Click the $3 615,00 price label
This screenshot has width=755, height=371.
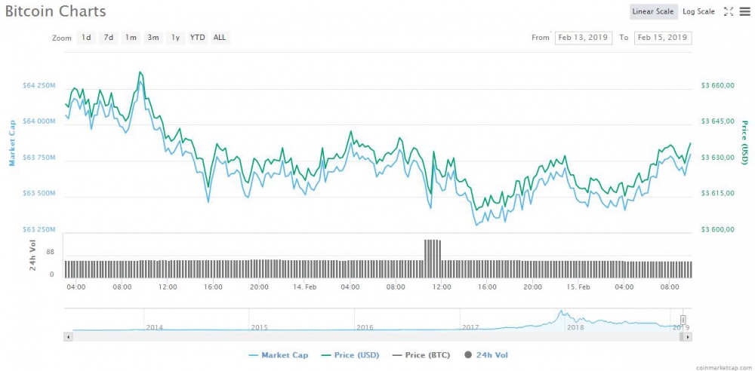pyautogui.click(x=717, y=194)
